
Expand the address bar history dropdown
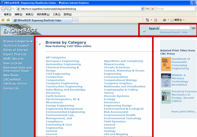point(143,9)
